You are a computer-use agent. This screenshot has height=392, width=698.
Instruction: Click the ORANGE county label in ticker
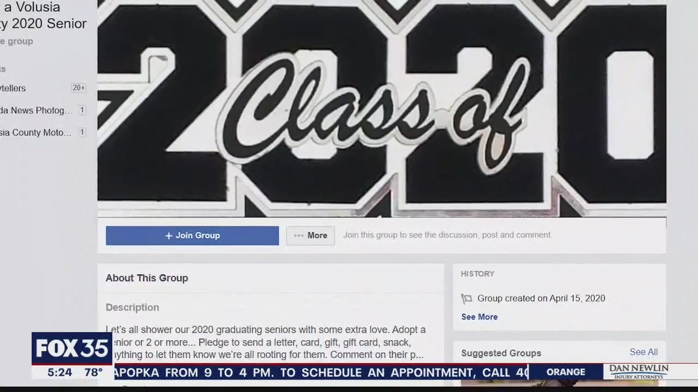point(566,372)
